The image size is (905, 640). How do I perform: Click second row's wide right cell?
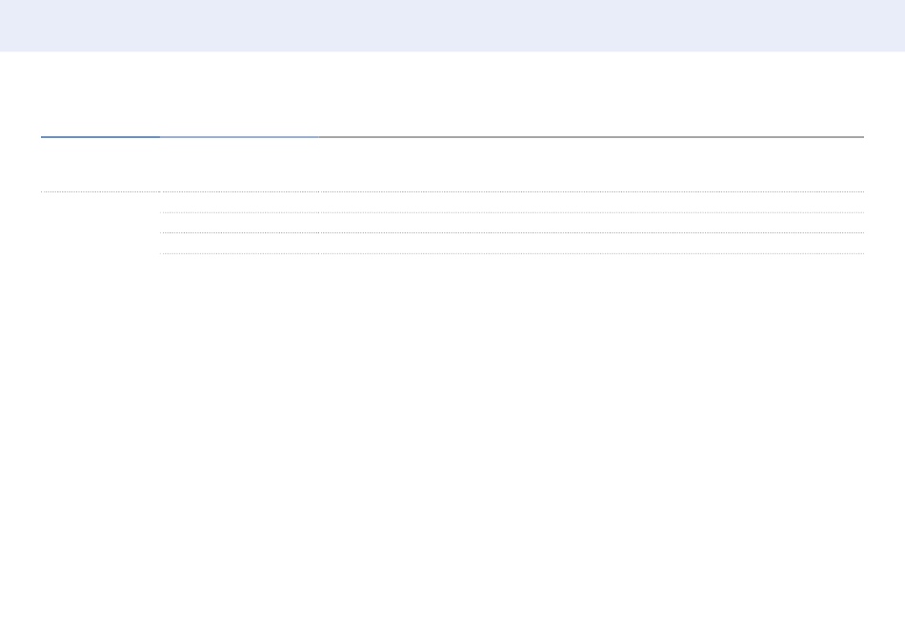592,223
